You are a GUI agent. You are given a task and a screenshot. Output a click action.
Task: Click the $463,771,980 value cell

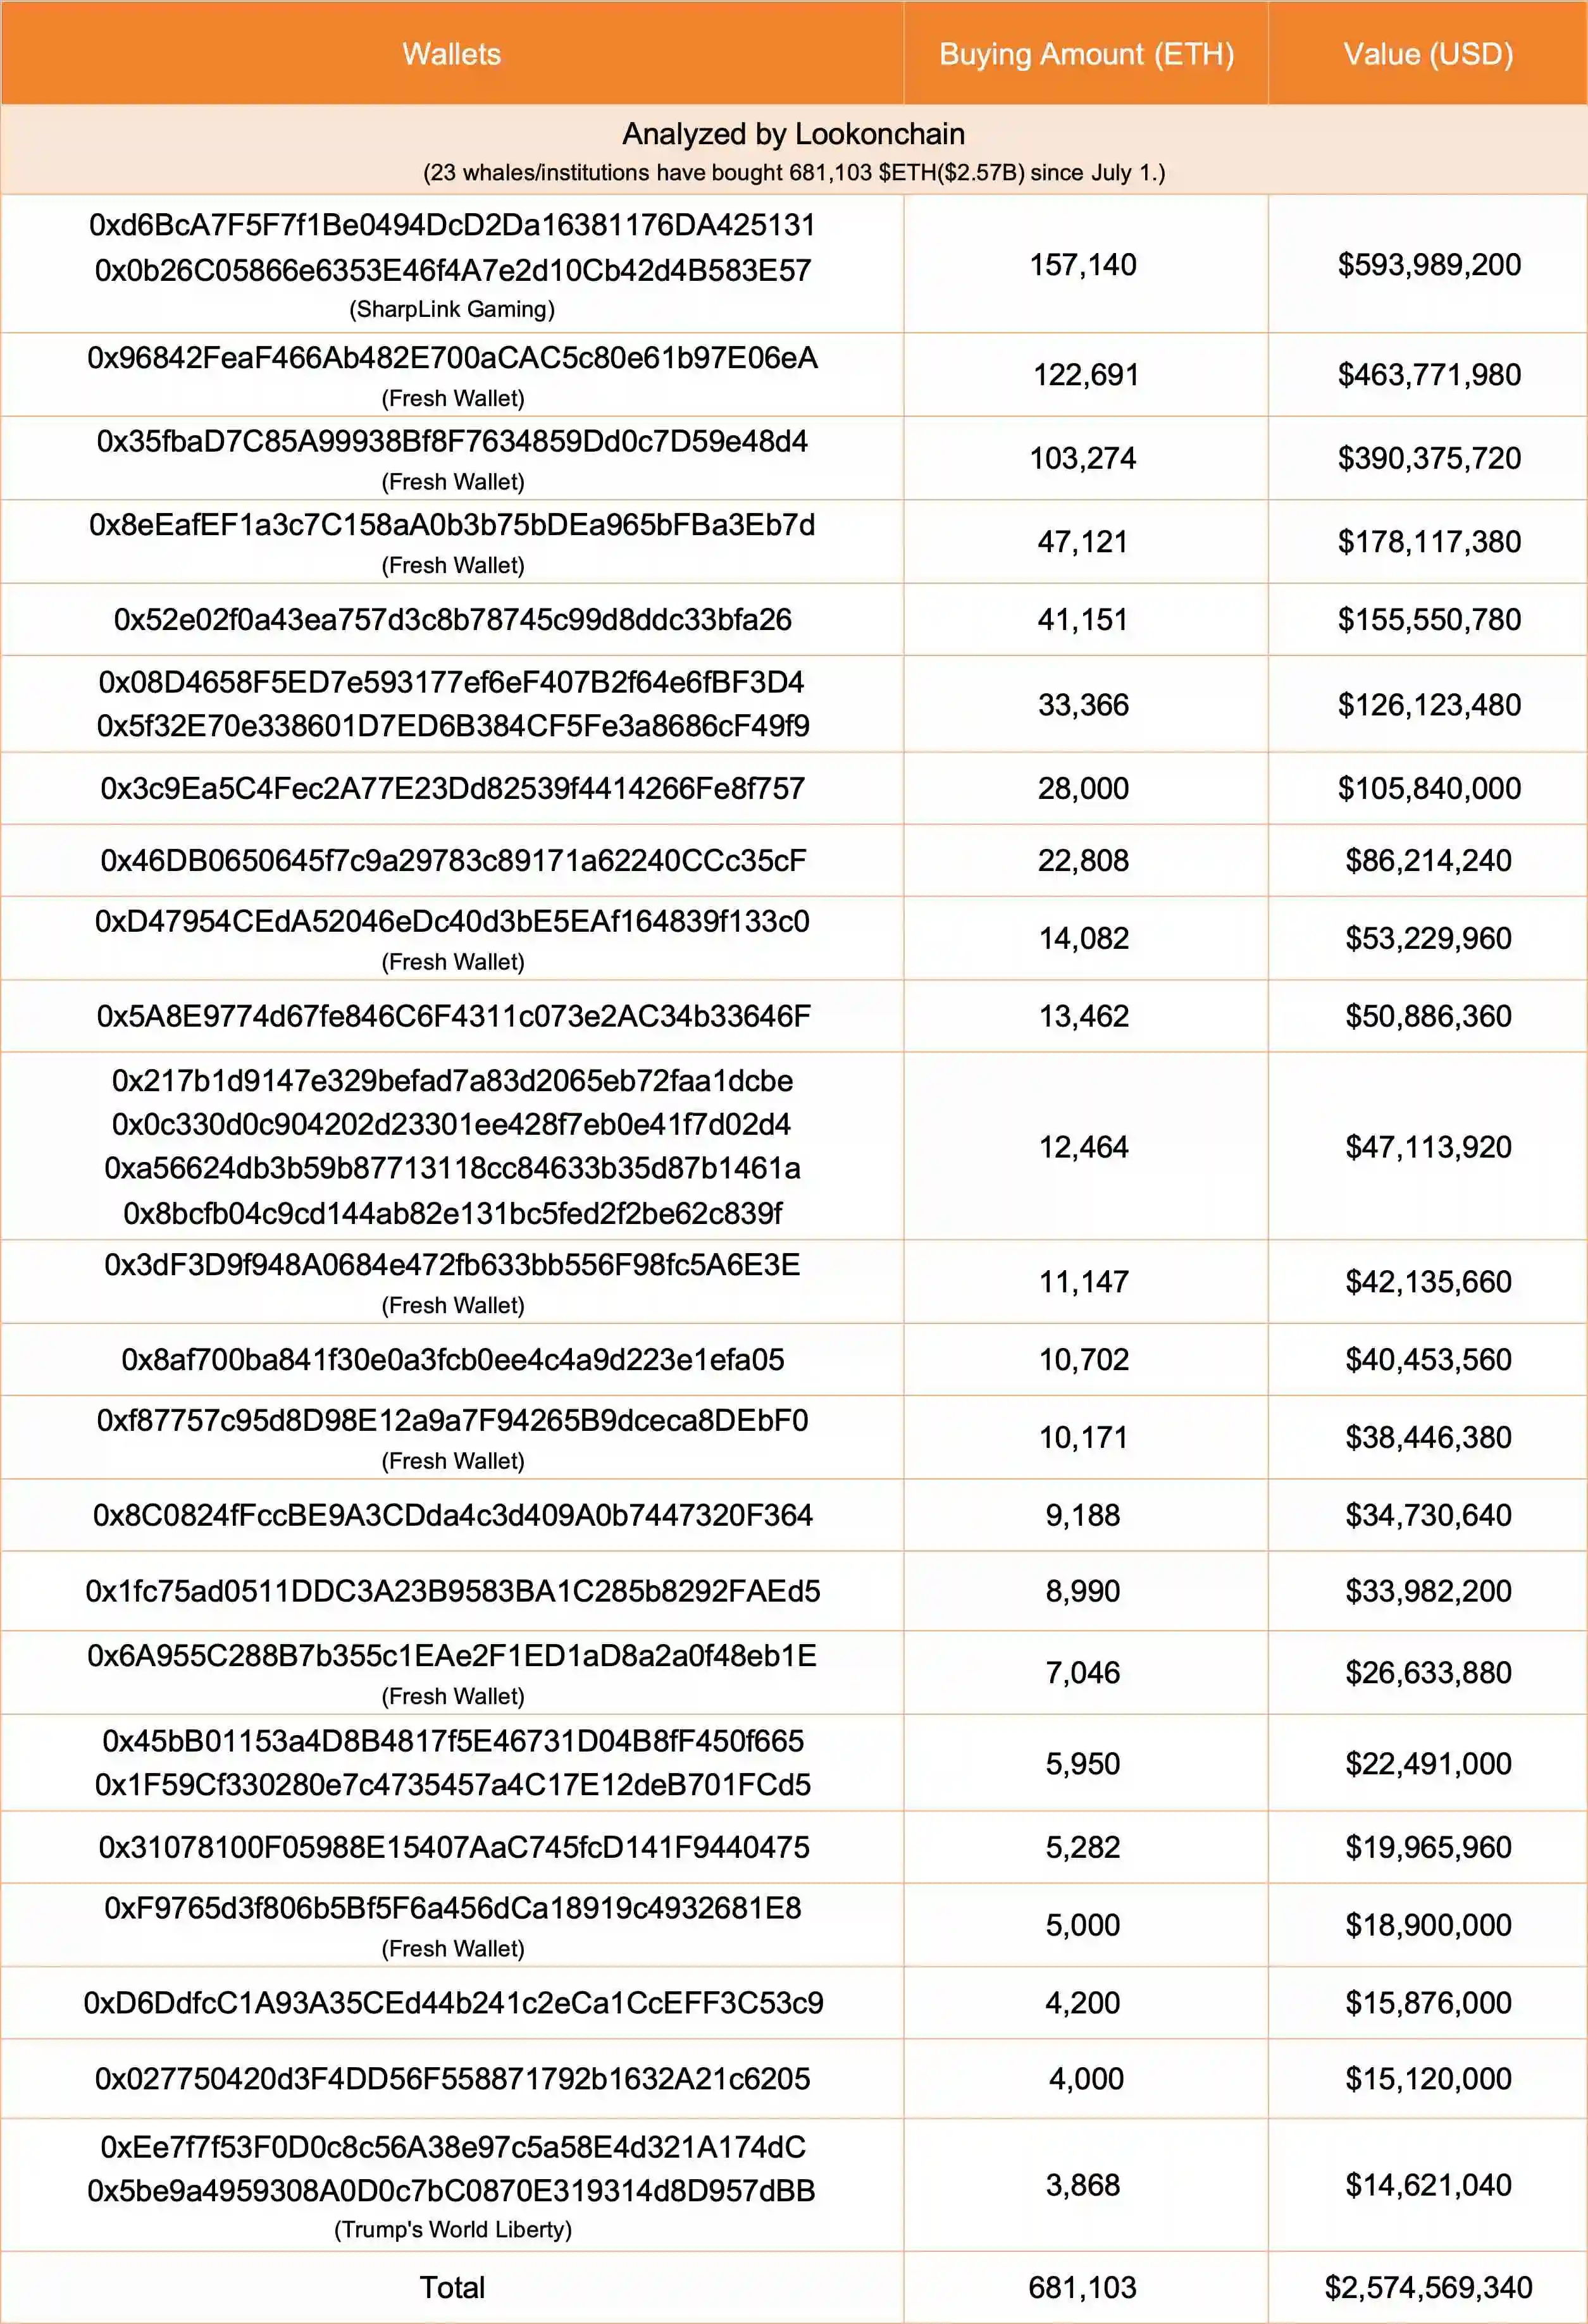(1429, 375)
